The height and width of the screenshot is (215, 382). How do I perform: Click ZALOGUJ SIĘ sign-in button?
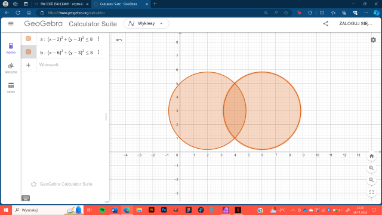click(x=356, y=24)
